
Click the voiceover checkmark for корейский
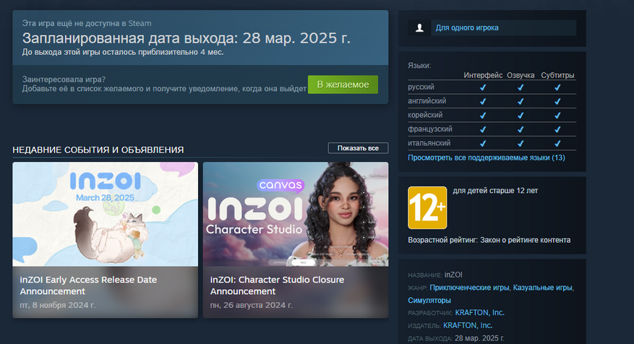pos(521,115)
